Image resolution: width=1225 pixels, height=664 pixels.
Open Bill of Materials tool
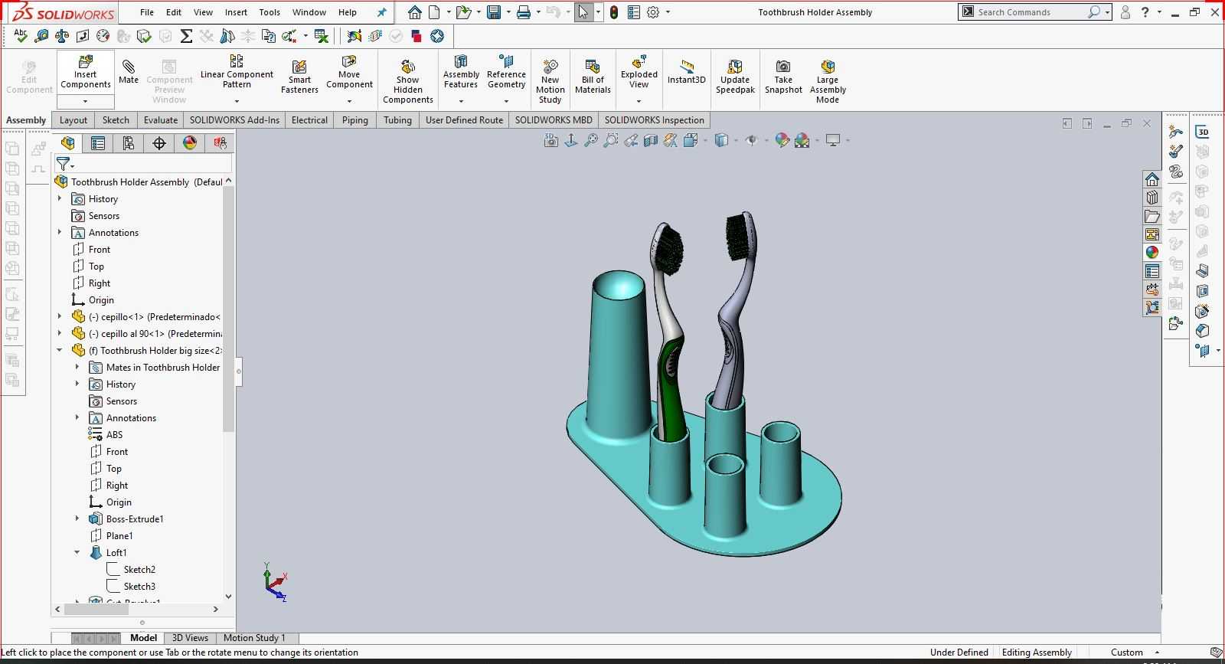593,77
